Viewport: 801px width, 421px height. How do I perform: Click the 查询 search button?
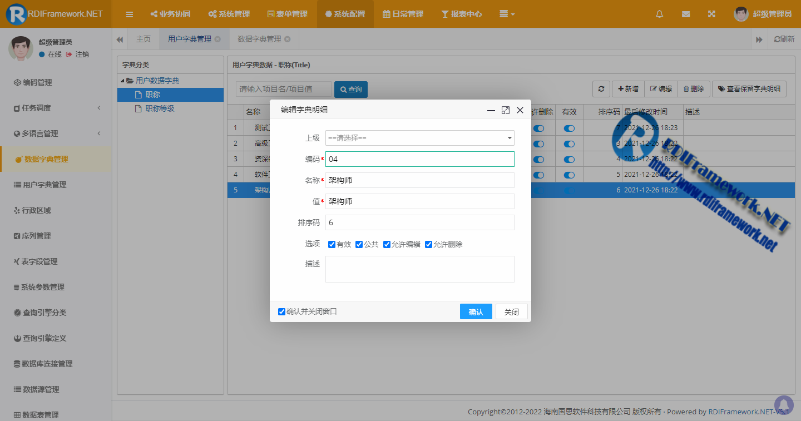coord(351,89)
